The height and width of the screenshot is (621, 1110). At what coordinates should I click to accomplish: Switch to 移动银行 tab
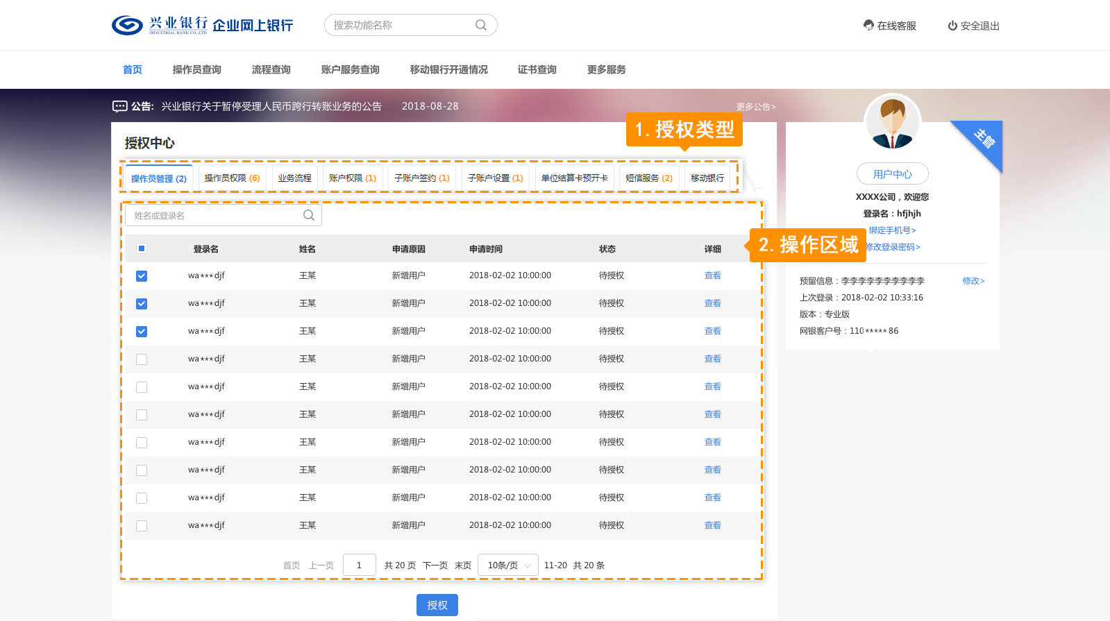(707, 178)
